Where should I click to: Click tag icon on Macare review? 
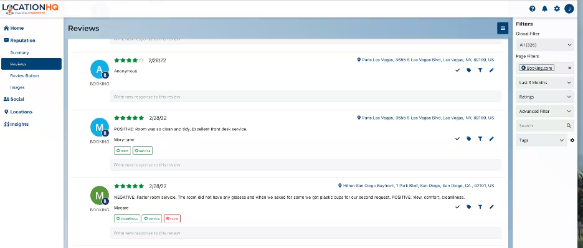(469, 207)
